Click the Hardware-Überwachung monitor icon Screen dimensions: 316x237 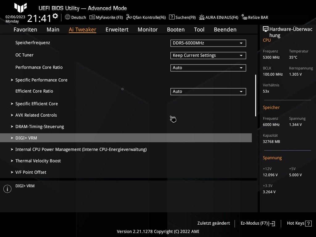[x=266, y=29]
